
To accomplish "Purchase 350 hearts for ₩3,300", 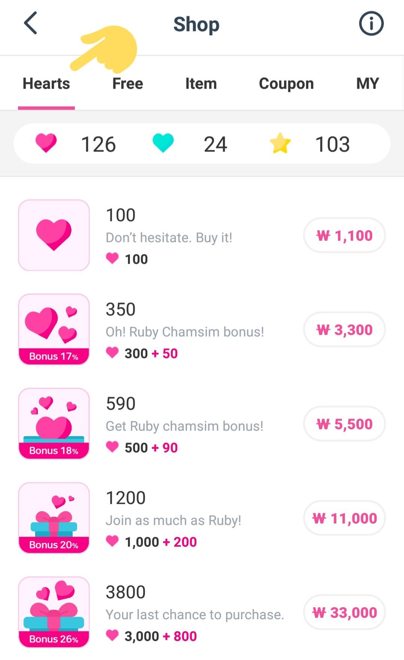I will tap(344, 330).
